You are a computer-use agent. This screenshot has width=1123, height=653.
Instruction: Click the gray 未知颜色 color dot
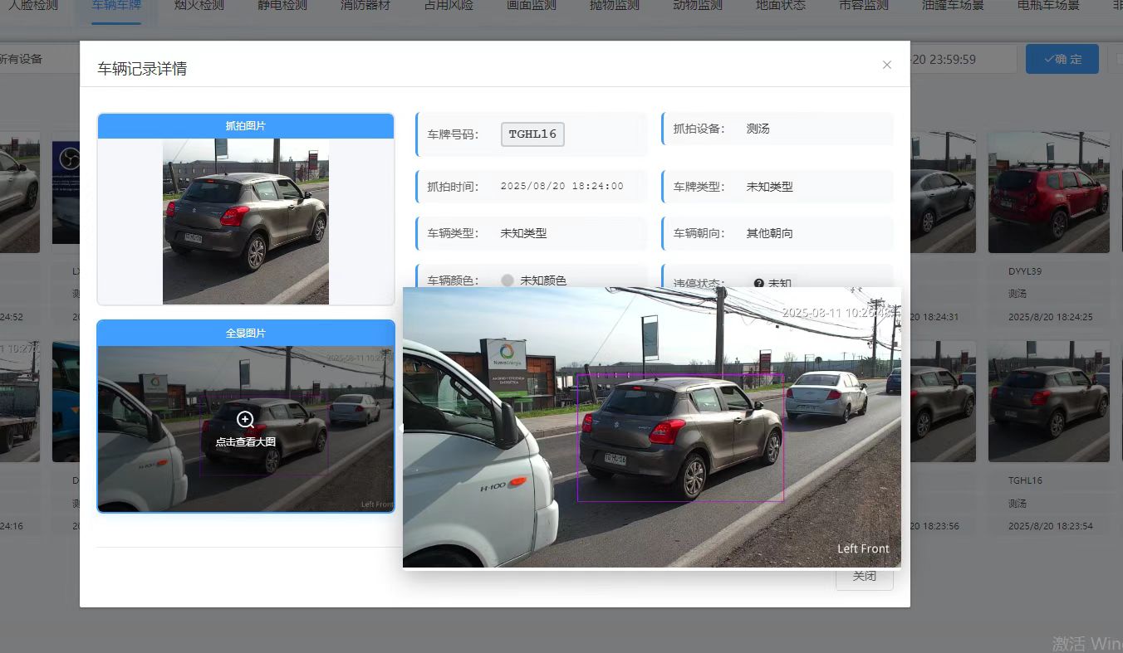click(x=508, y=280)
